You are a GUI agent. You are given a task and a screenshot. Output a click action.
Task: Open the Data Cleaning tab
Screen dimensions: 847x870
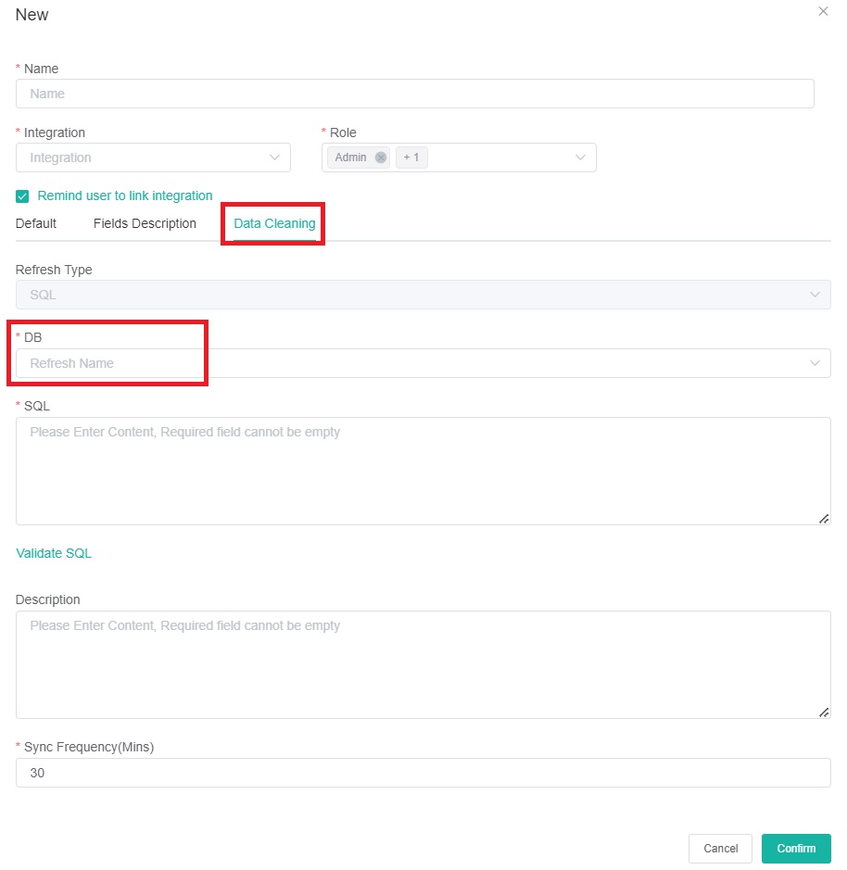tap(272, 223)
